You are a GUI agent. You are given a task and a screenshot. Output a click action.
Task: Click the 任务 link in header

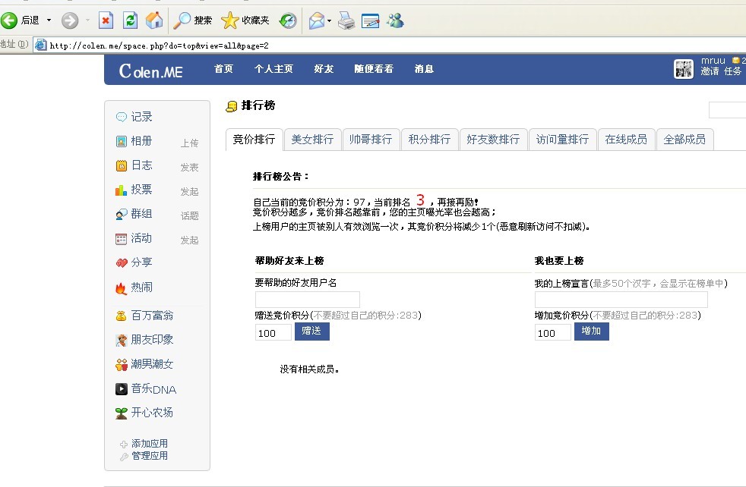click(732, 71)
